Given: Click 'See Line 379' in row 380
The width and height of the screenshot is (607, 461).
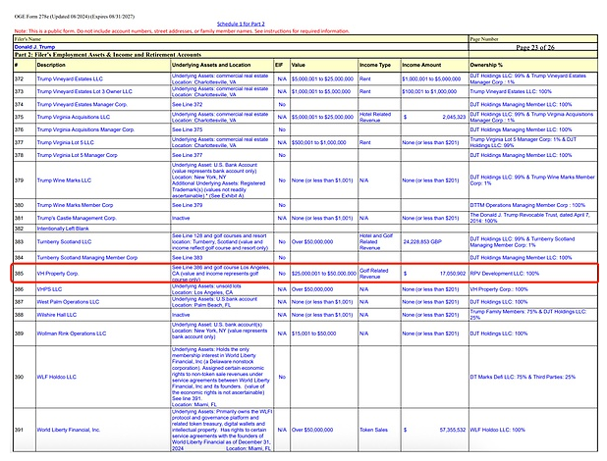Looking at the screenshot, I should 188,205.
